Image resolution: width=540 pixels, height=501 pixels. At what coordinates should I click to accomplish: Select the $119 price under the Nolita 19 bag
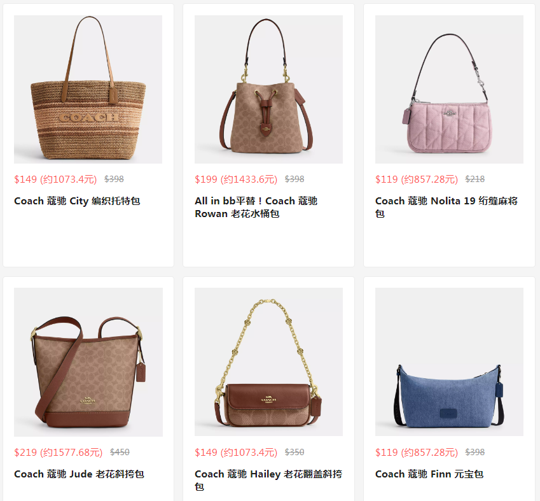coord(417,180)
